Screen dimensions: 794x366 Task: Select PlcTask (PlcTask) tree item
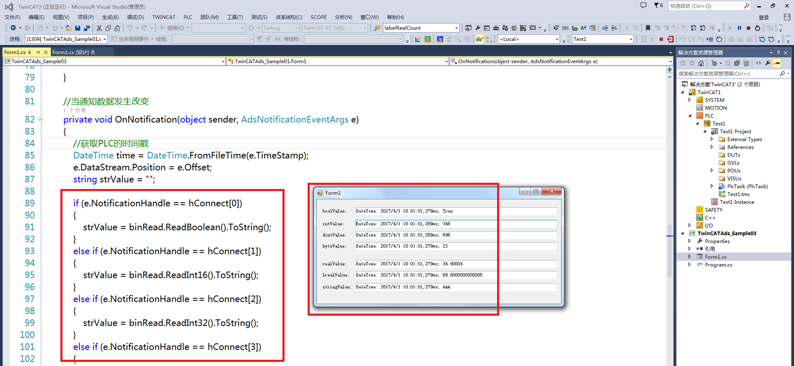coord(747,186)
